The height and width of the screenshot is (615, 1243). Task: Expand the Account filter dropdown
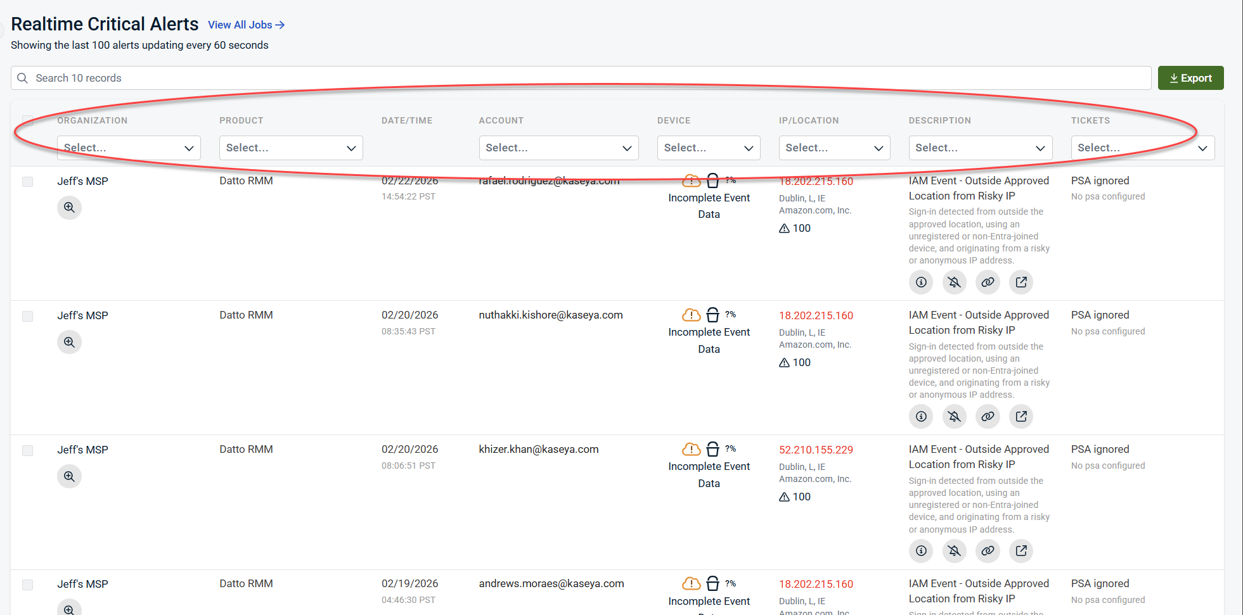(x=558, y=148)
